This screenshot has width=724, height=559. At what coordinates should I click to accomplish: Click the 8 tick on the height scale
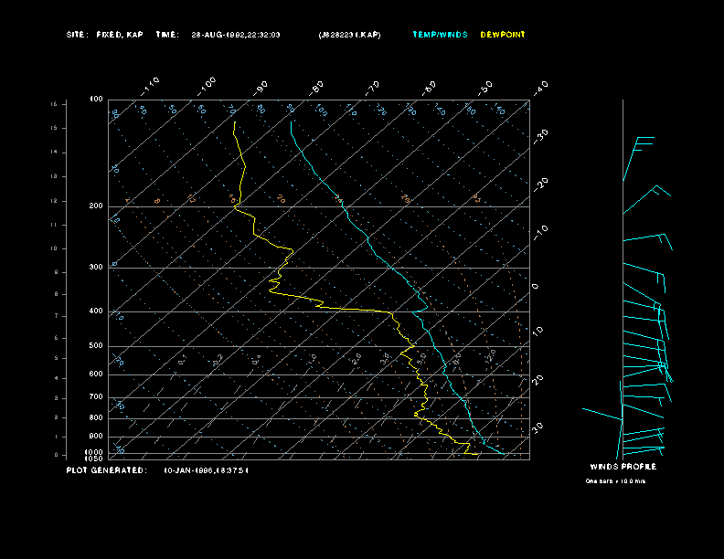click(57, 294)
